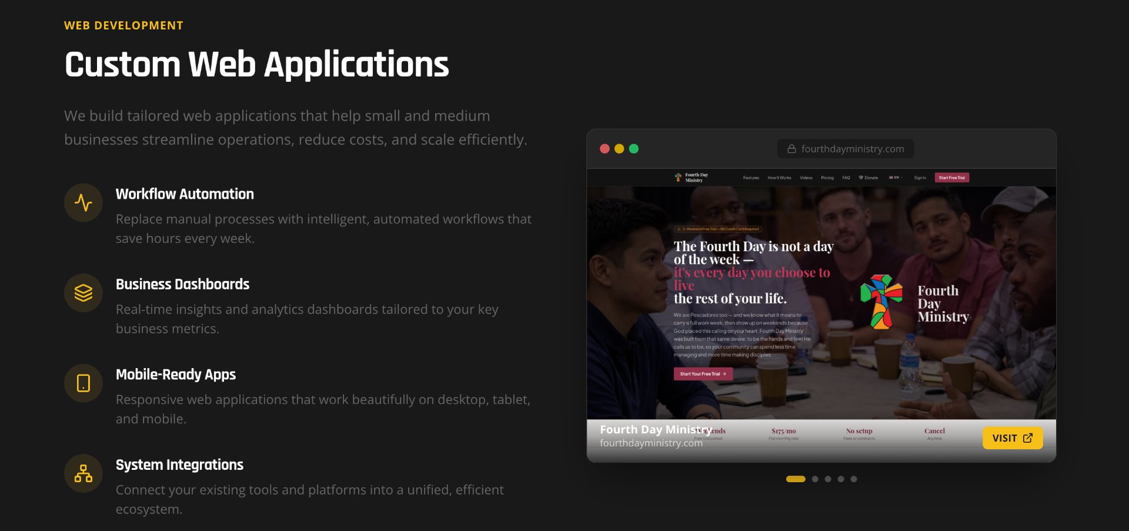Click the Workflow Automation heading
This screenshot has height=531, width=1129.
[185, 194]
